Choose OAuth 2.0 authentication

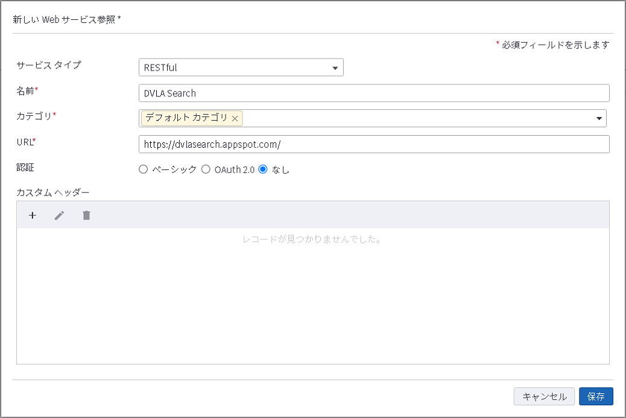[206, 169]
